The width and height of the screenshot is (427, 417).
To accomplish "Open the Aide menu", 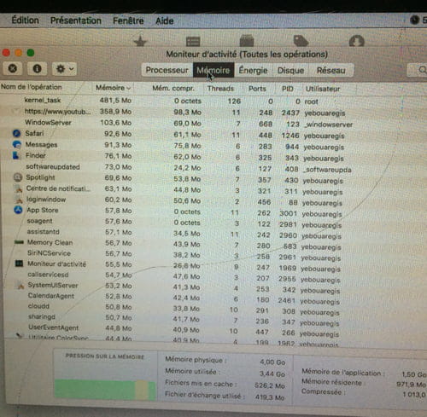I will pyautogui.click(x=165, y=20).
